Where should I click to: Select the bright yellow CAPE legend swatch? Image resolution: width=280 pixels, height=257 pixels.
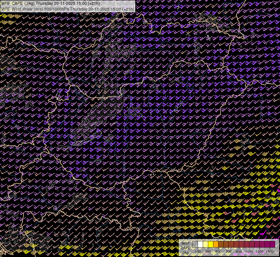(x=211, y=244)
